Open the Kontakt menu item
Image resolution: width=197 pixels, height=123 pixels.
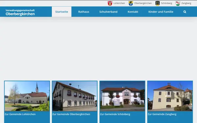click(133, 12)
